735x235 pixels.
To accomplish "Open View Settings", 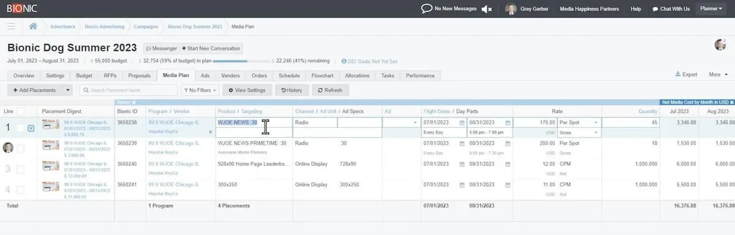I will click(247, 90).
